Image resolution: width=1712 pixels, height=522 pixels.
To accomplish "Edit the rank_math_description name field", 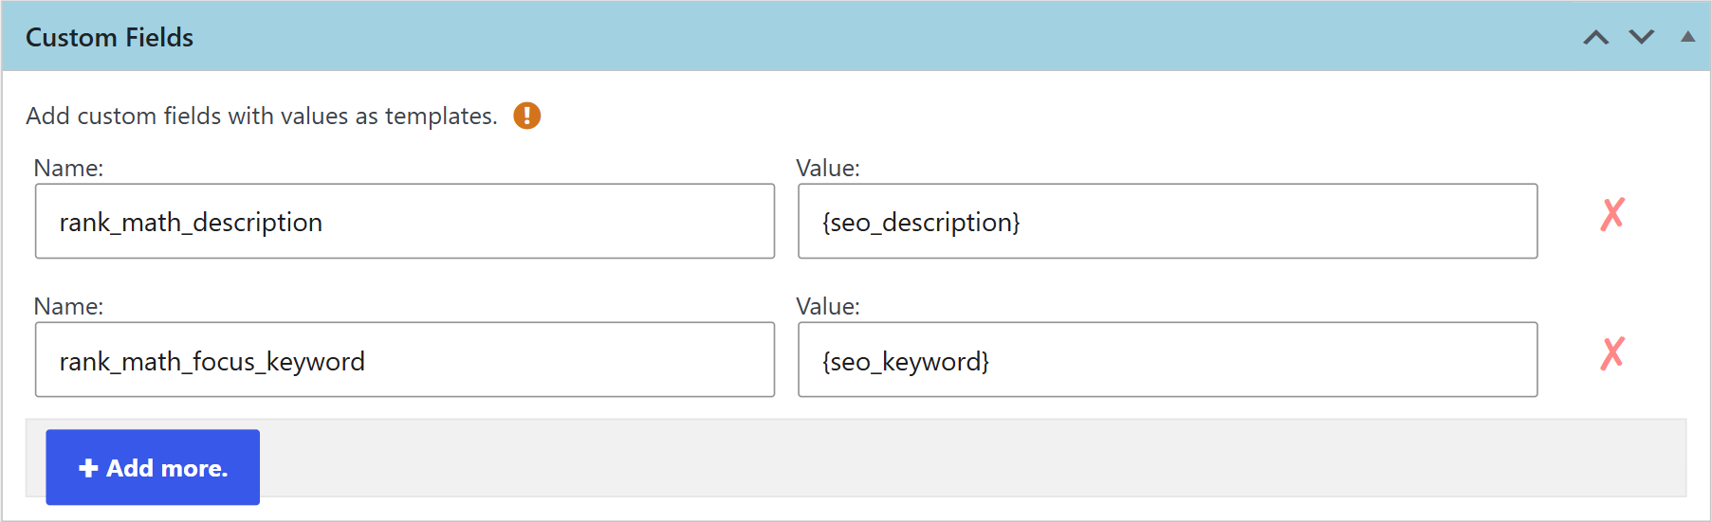I will [x=405, y=221].
